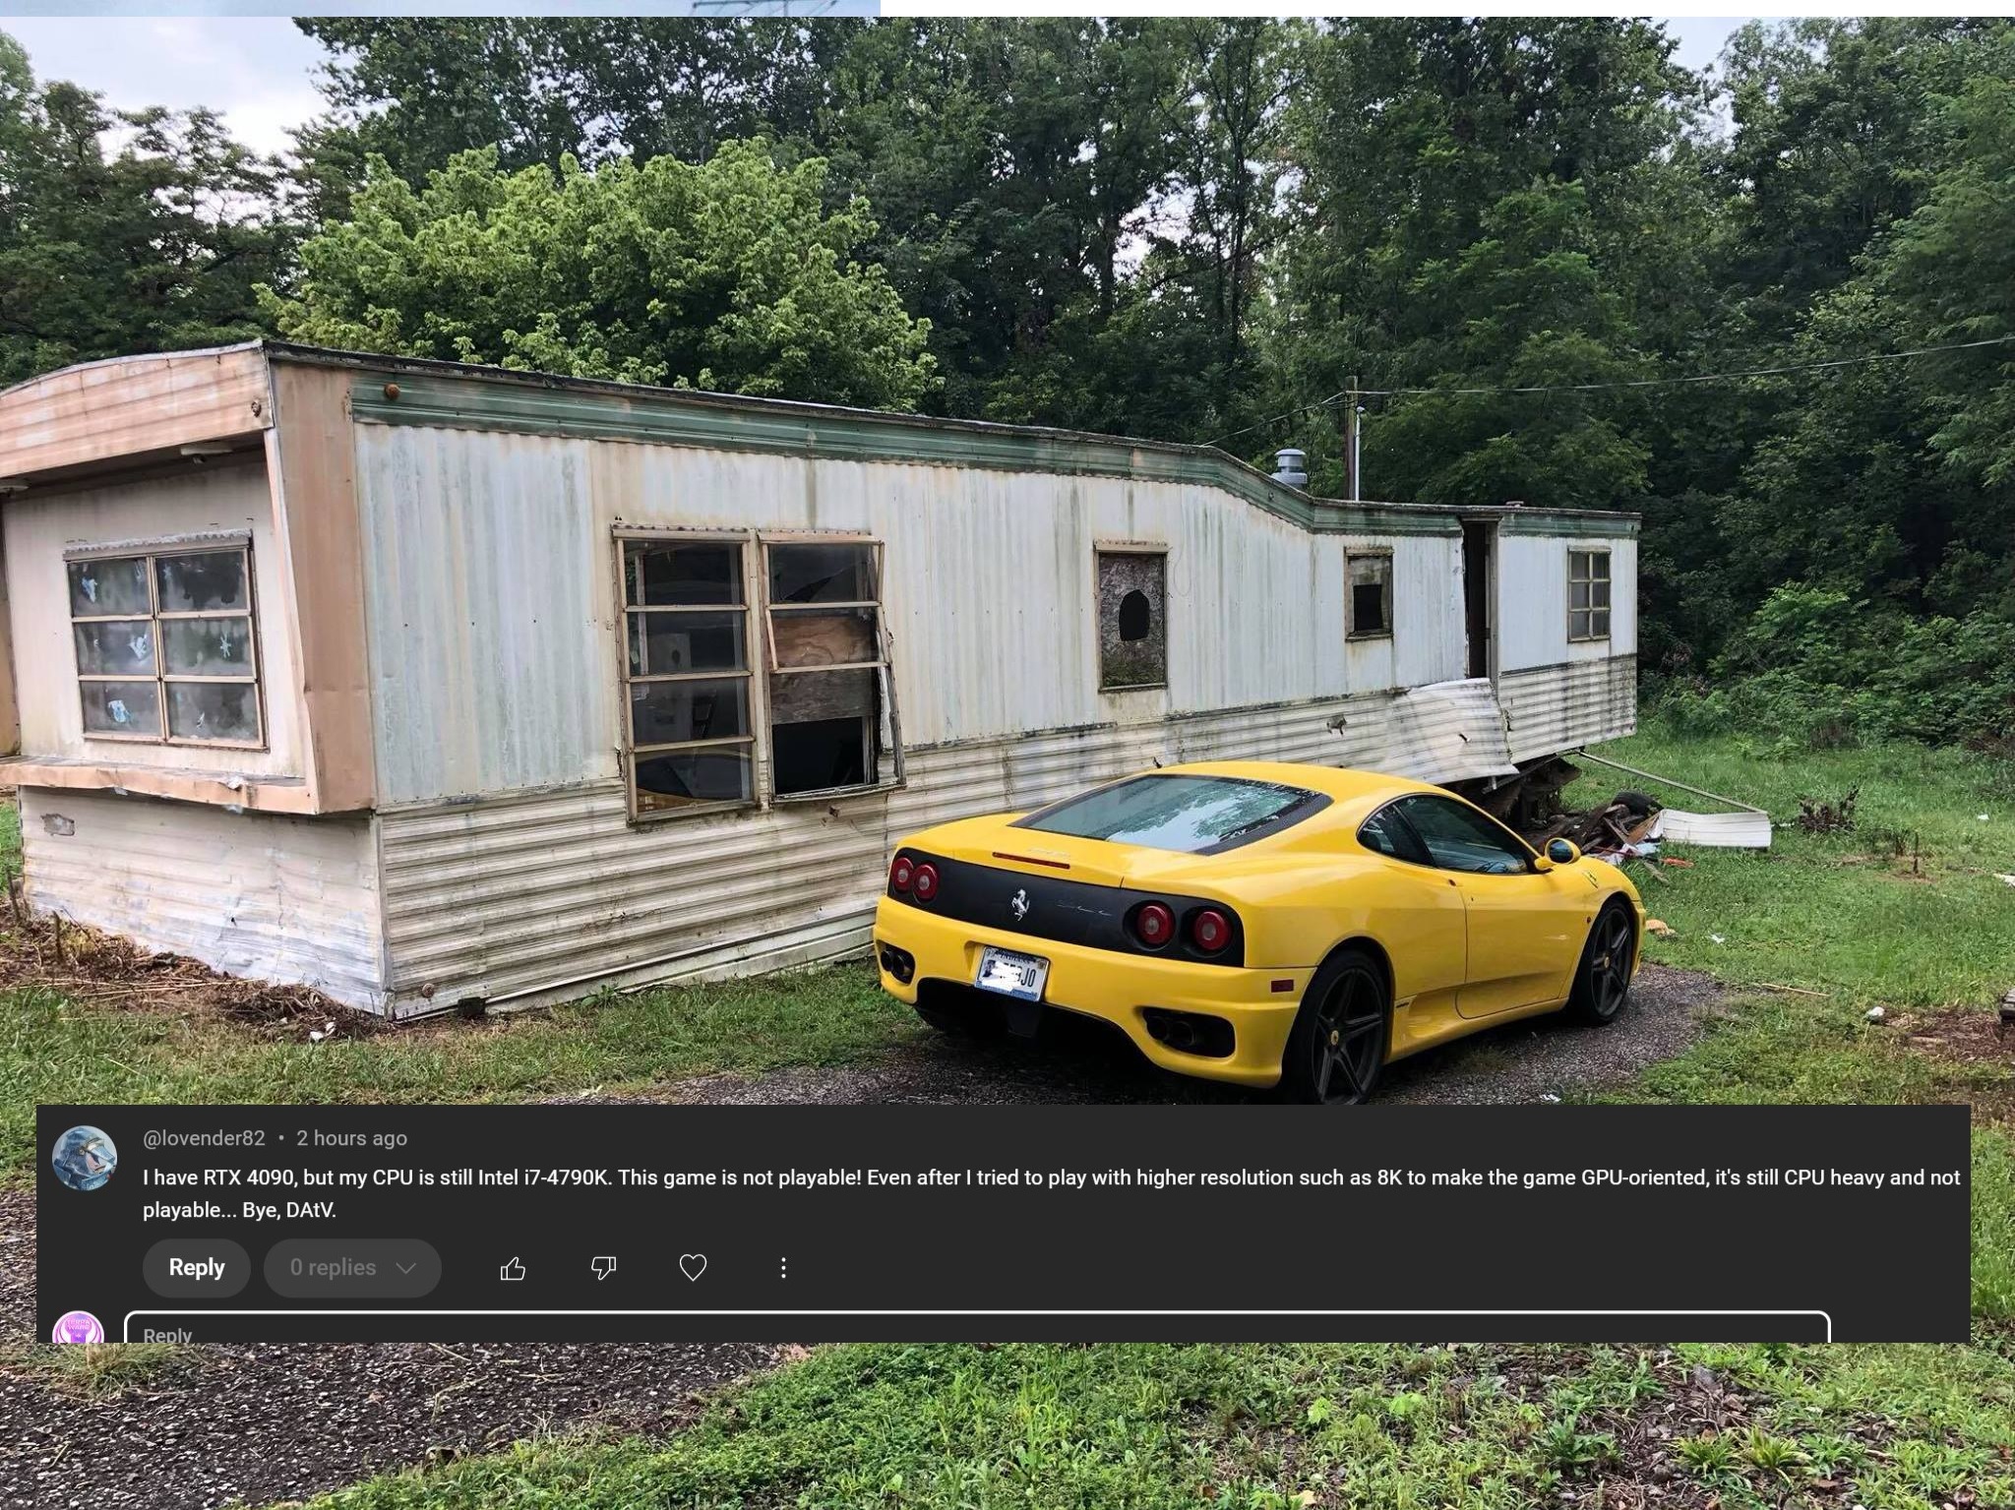Click the purple avatar beside the reply box
2015x1510 pixels.
[78, 1328]
